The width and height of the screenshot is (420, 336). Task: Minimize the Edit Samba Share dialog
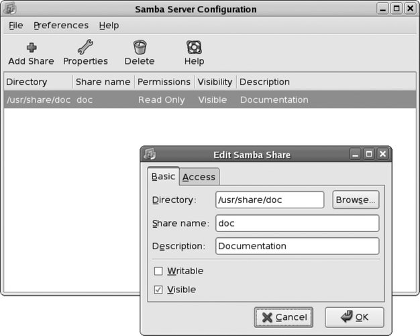[355, 155]
